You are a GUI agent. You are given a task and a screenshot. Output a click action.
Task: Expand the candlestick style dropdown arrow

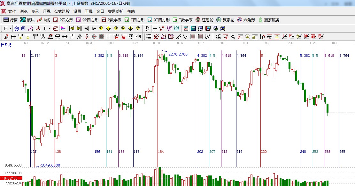coord(50,28)
